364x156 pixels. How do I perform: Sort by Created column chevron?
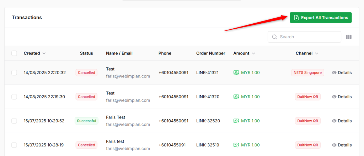click(x=44, y=53)
